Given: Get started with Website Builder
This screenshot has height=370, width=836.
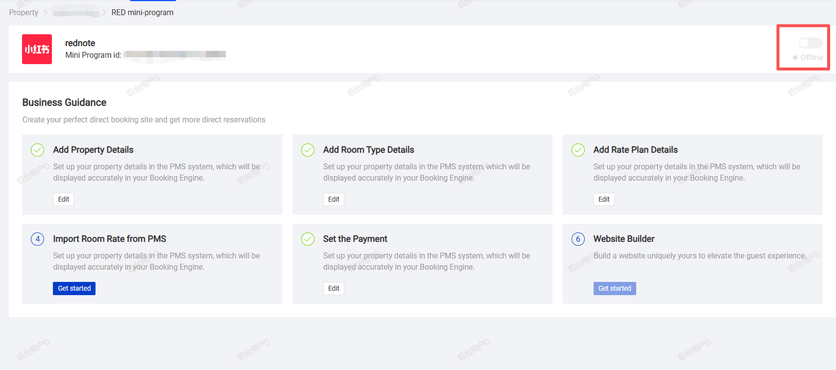Looking at the screenshot, I should point(614,288).
